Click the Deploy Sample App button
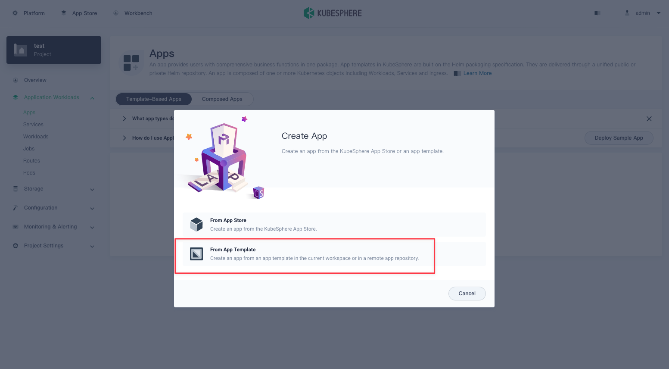 click(x=619, y=138)
